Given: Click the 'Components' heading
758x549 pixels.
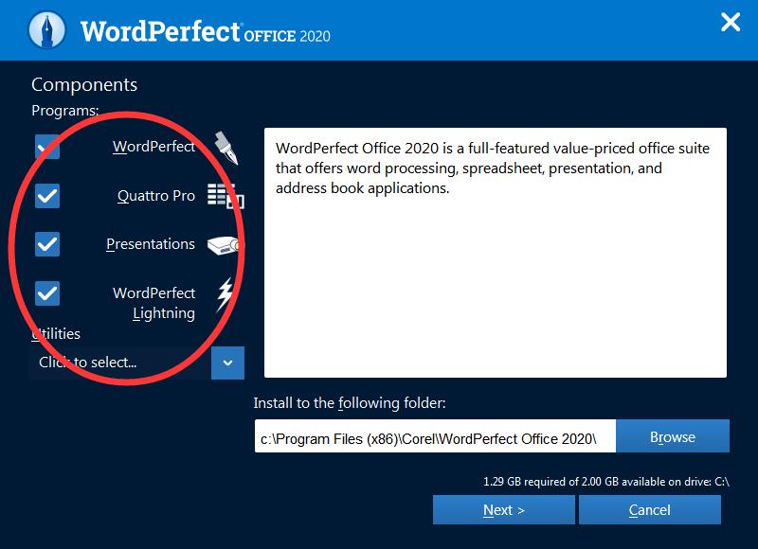Looking at the screenshot, I should tap(84, 85).
